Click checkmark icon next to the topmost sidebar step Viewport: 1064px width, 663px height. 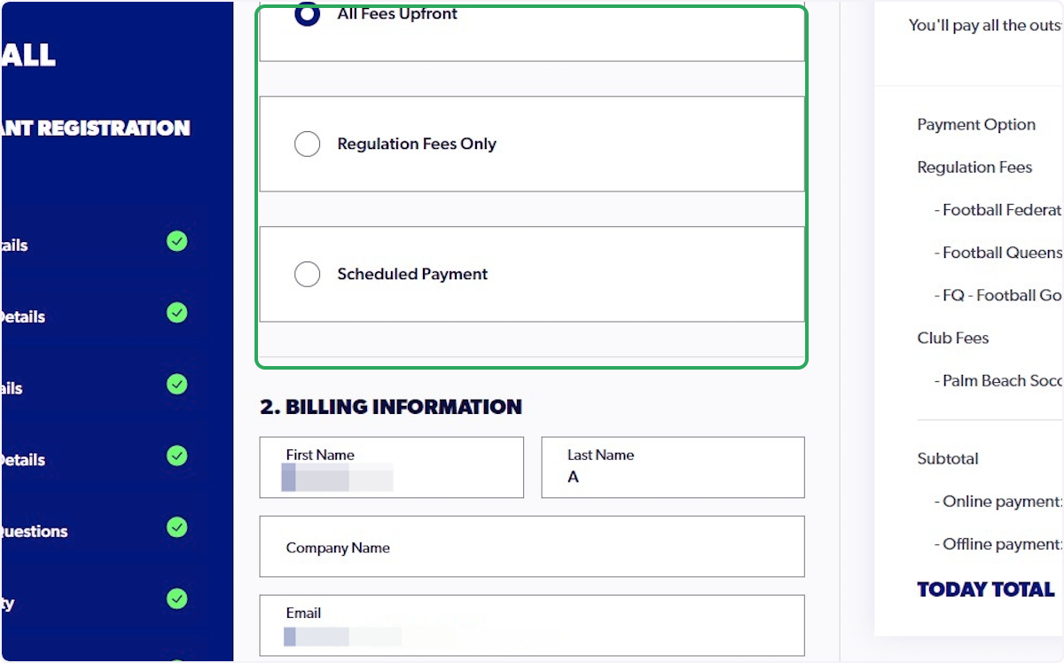pyautogui.click(x=176, y=241)
